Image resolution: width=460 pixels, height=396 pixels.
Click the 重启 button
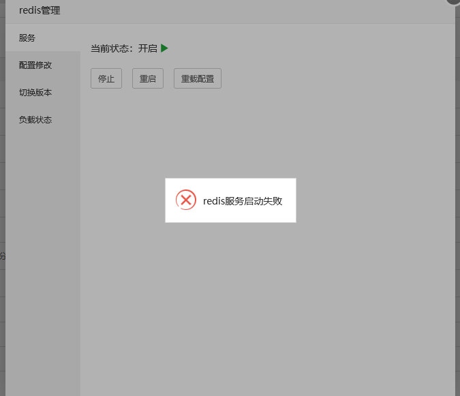pos(148,78)
